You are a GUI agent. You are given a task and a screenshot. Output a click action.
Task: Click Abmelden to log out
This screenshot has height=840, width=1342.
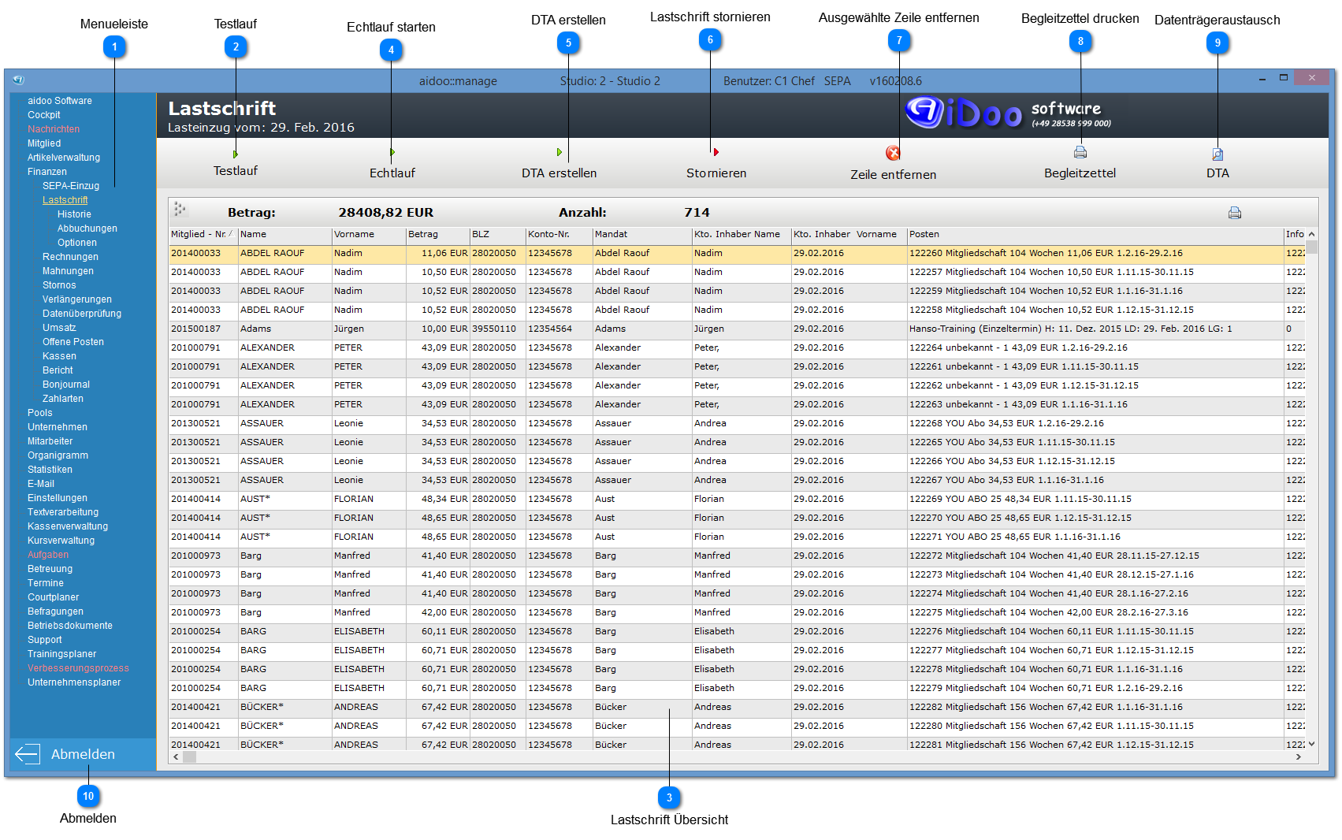(83, 754)
